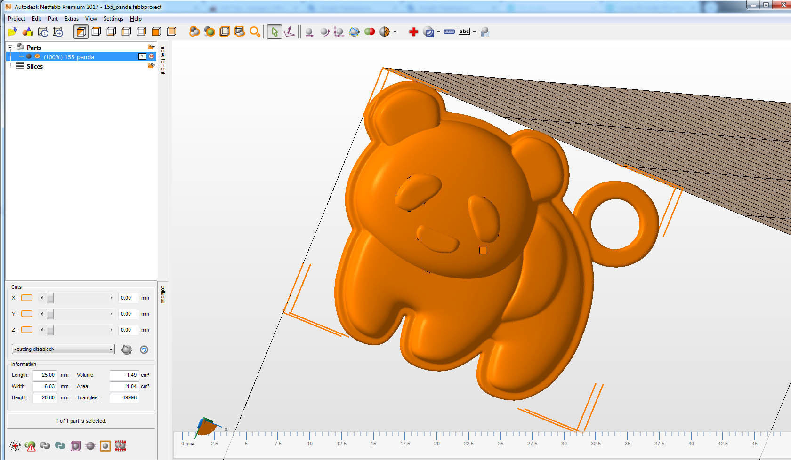Click the X cut value input field
This screenshot has width=791, height=460.
(129, 298)
